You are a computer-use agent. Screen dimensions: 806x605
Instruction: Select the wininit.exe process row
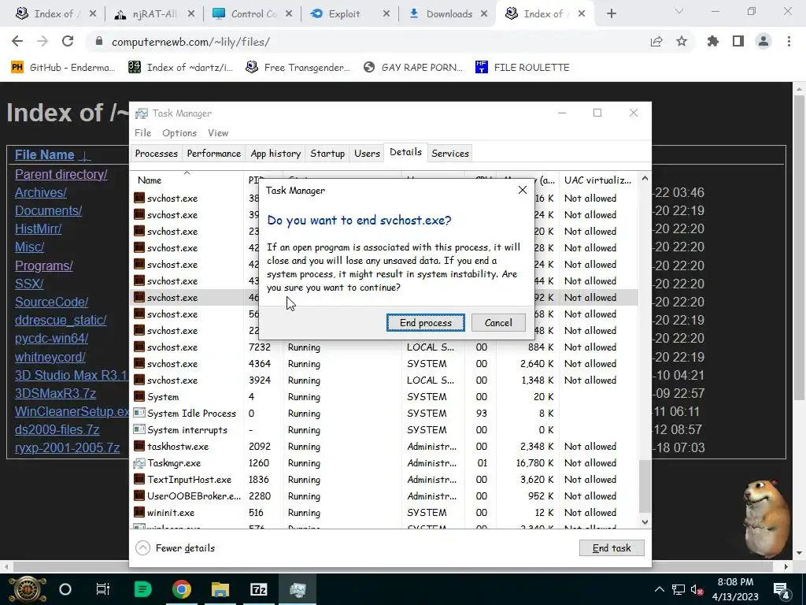(x=384, y=512)
